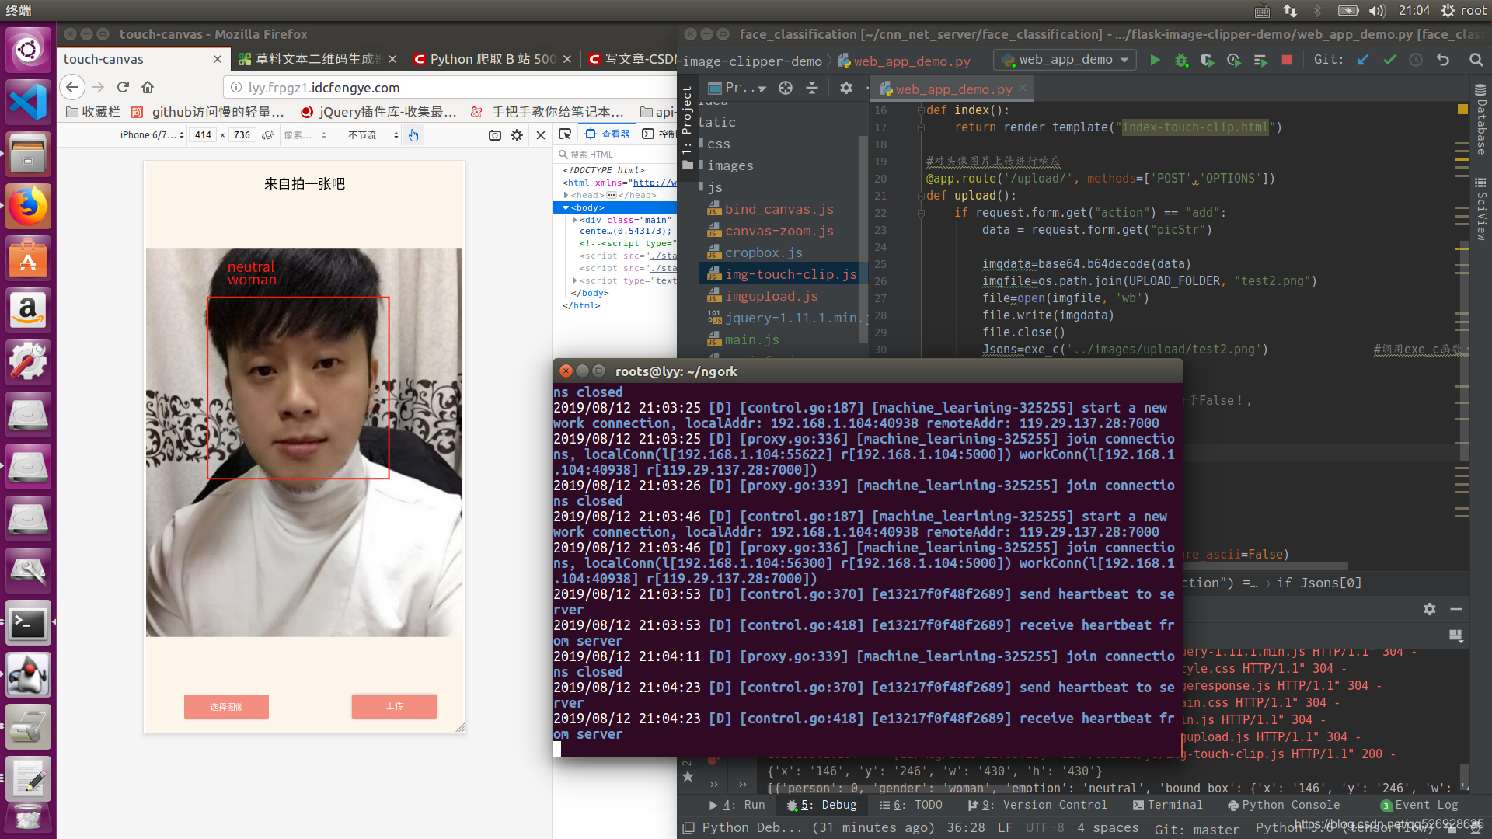
Task: Open the Terminal tool window tab
Action: [x=1167, y=805]
